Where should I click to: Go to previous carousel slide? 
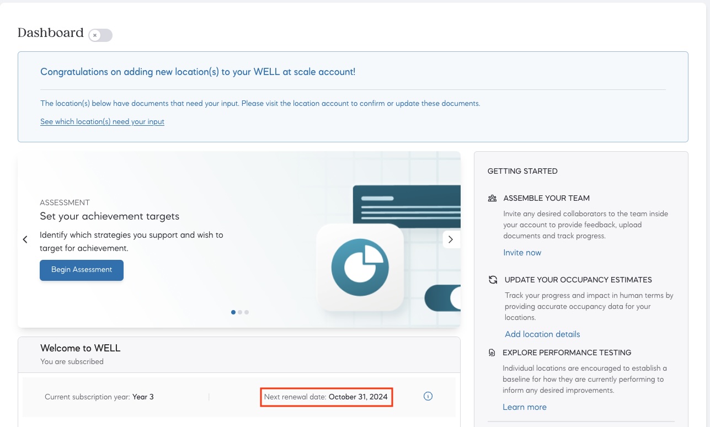[25, 239]
